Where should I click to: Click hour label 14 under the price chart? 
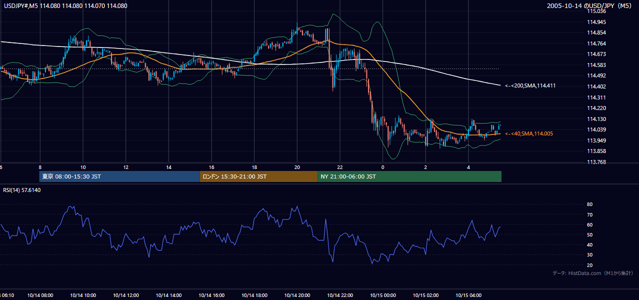pyautogui.click(x=168, y=167)
